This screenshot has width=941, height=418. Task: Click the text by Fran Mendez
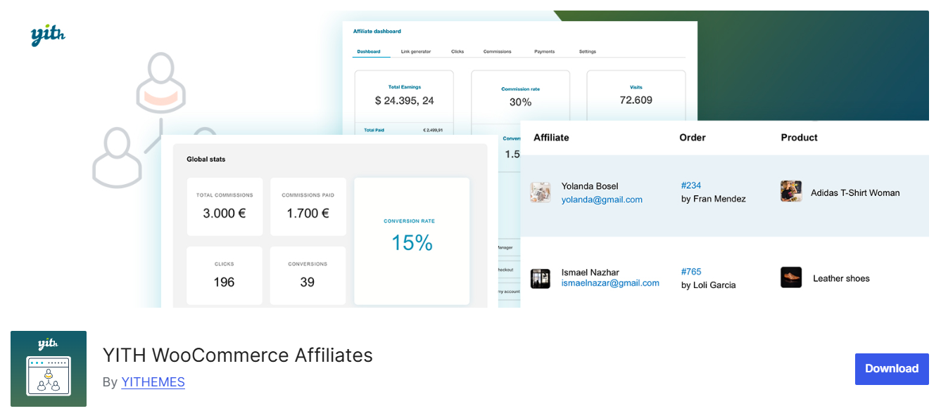point(713,199)
